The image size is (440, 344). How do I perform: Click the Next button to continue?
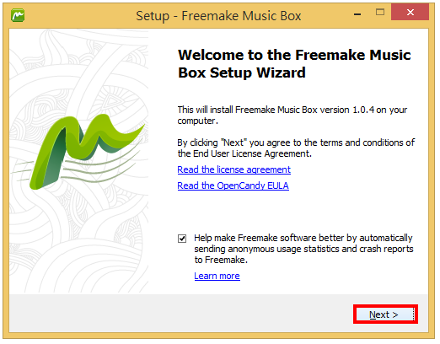click(x=385, y=314)
